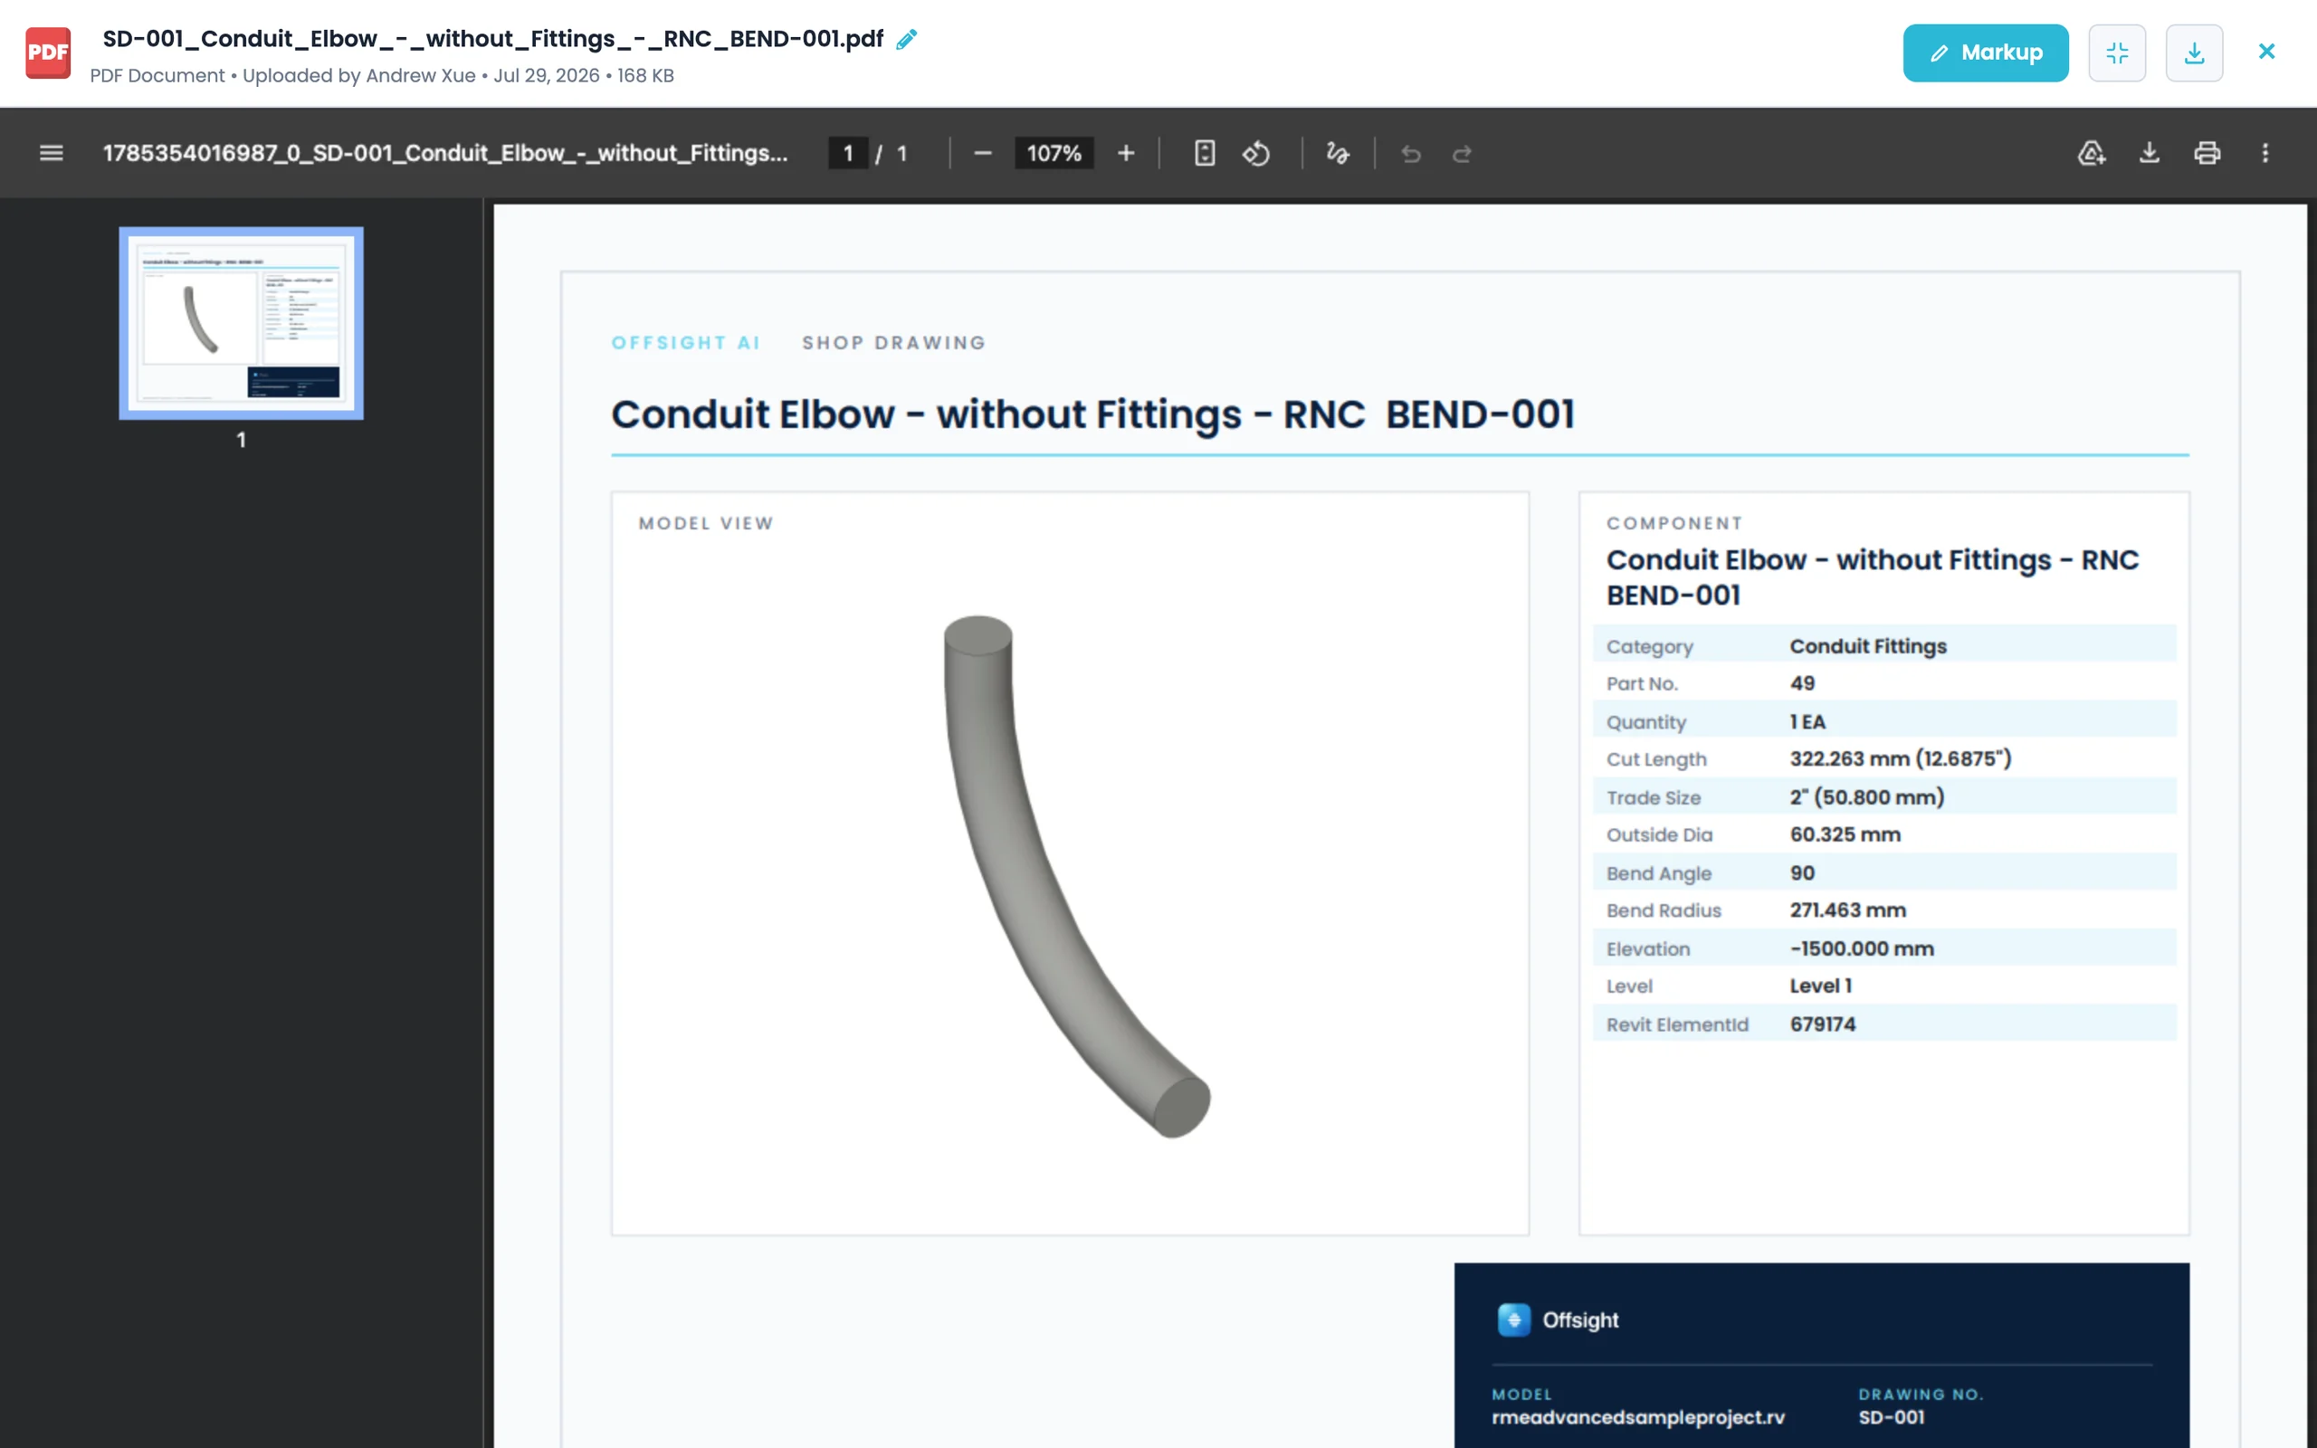
Task: Click the SHOP DRAWING label
Action: click(893, 343)
